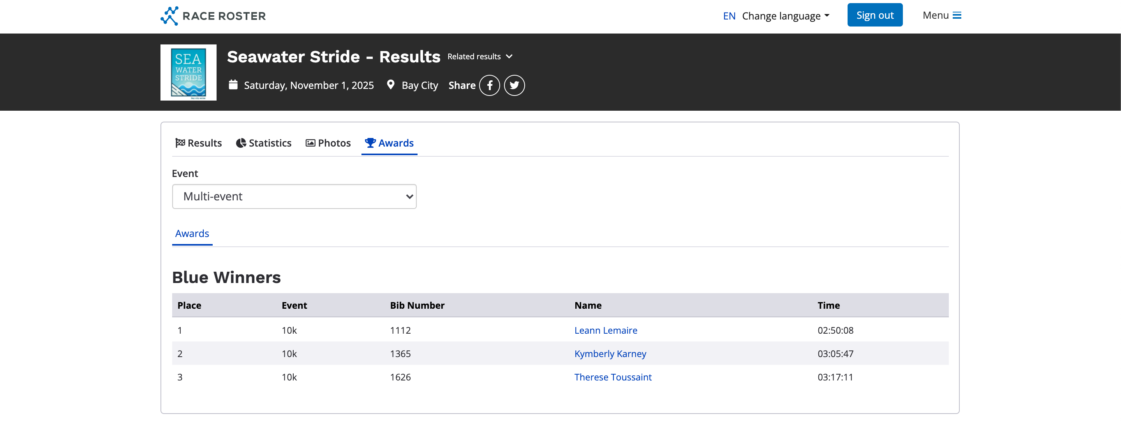Select the Awards sub-tab below Event

pyautogui.click(x=192, y=233)
